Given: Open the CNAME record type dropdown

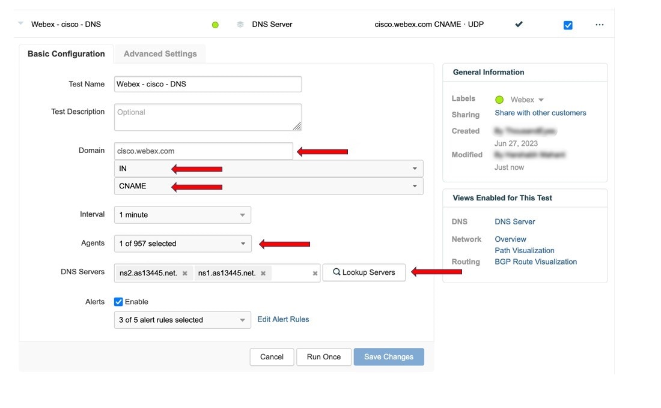Looking at the screenshot, I should [269, 186].
